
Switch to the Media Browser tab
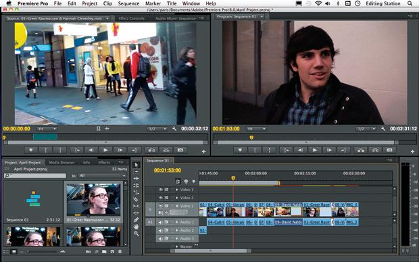(61, 162)
